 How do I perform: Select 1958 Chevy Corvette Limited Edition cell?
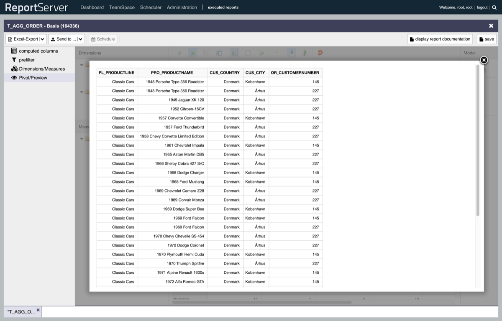[173, 136]
